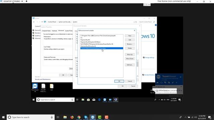Click New in Edit environment variable dialog

pos(130,36)
